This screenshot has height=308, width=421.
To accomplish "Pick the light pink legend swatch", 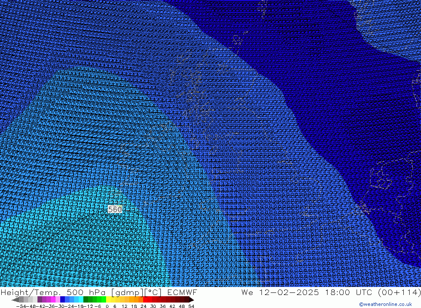I will pyautogui.click(x=58, y=300).
